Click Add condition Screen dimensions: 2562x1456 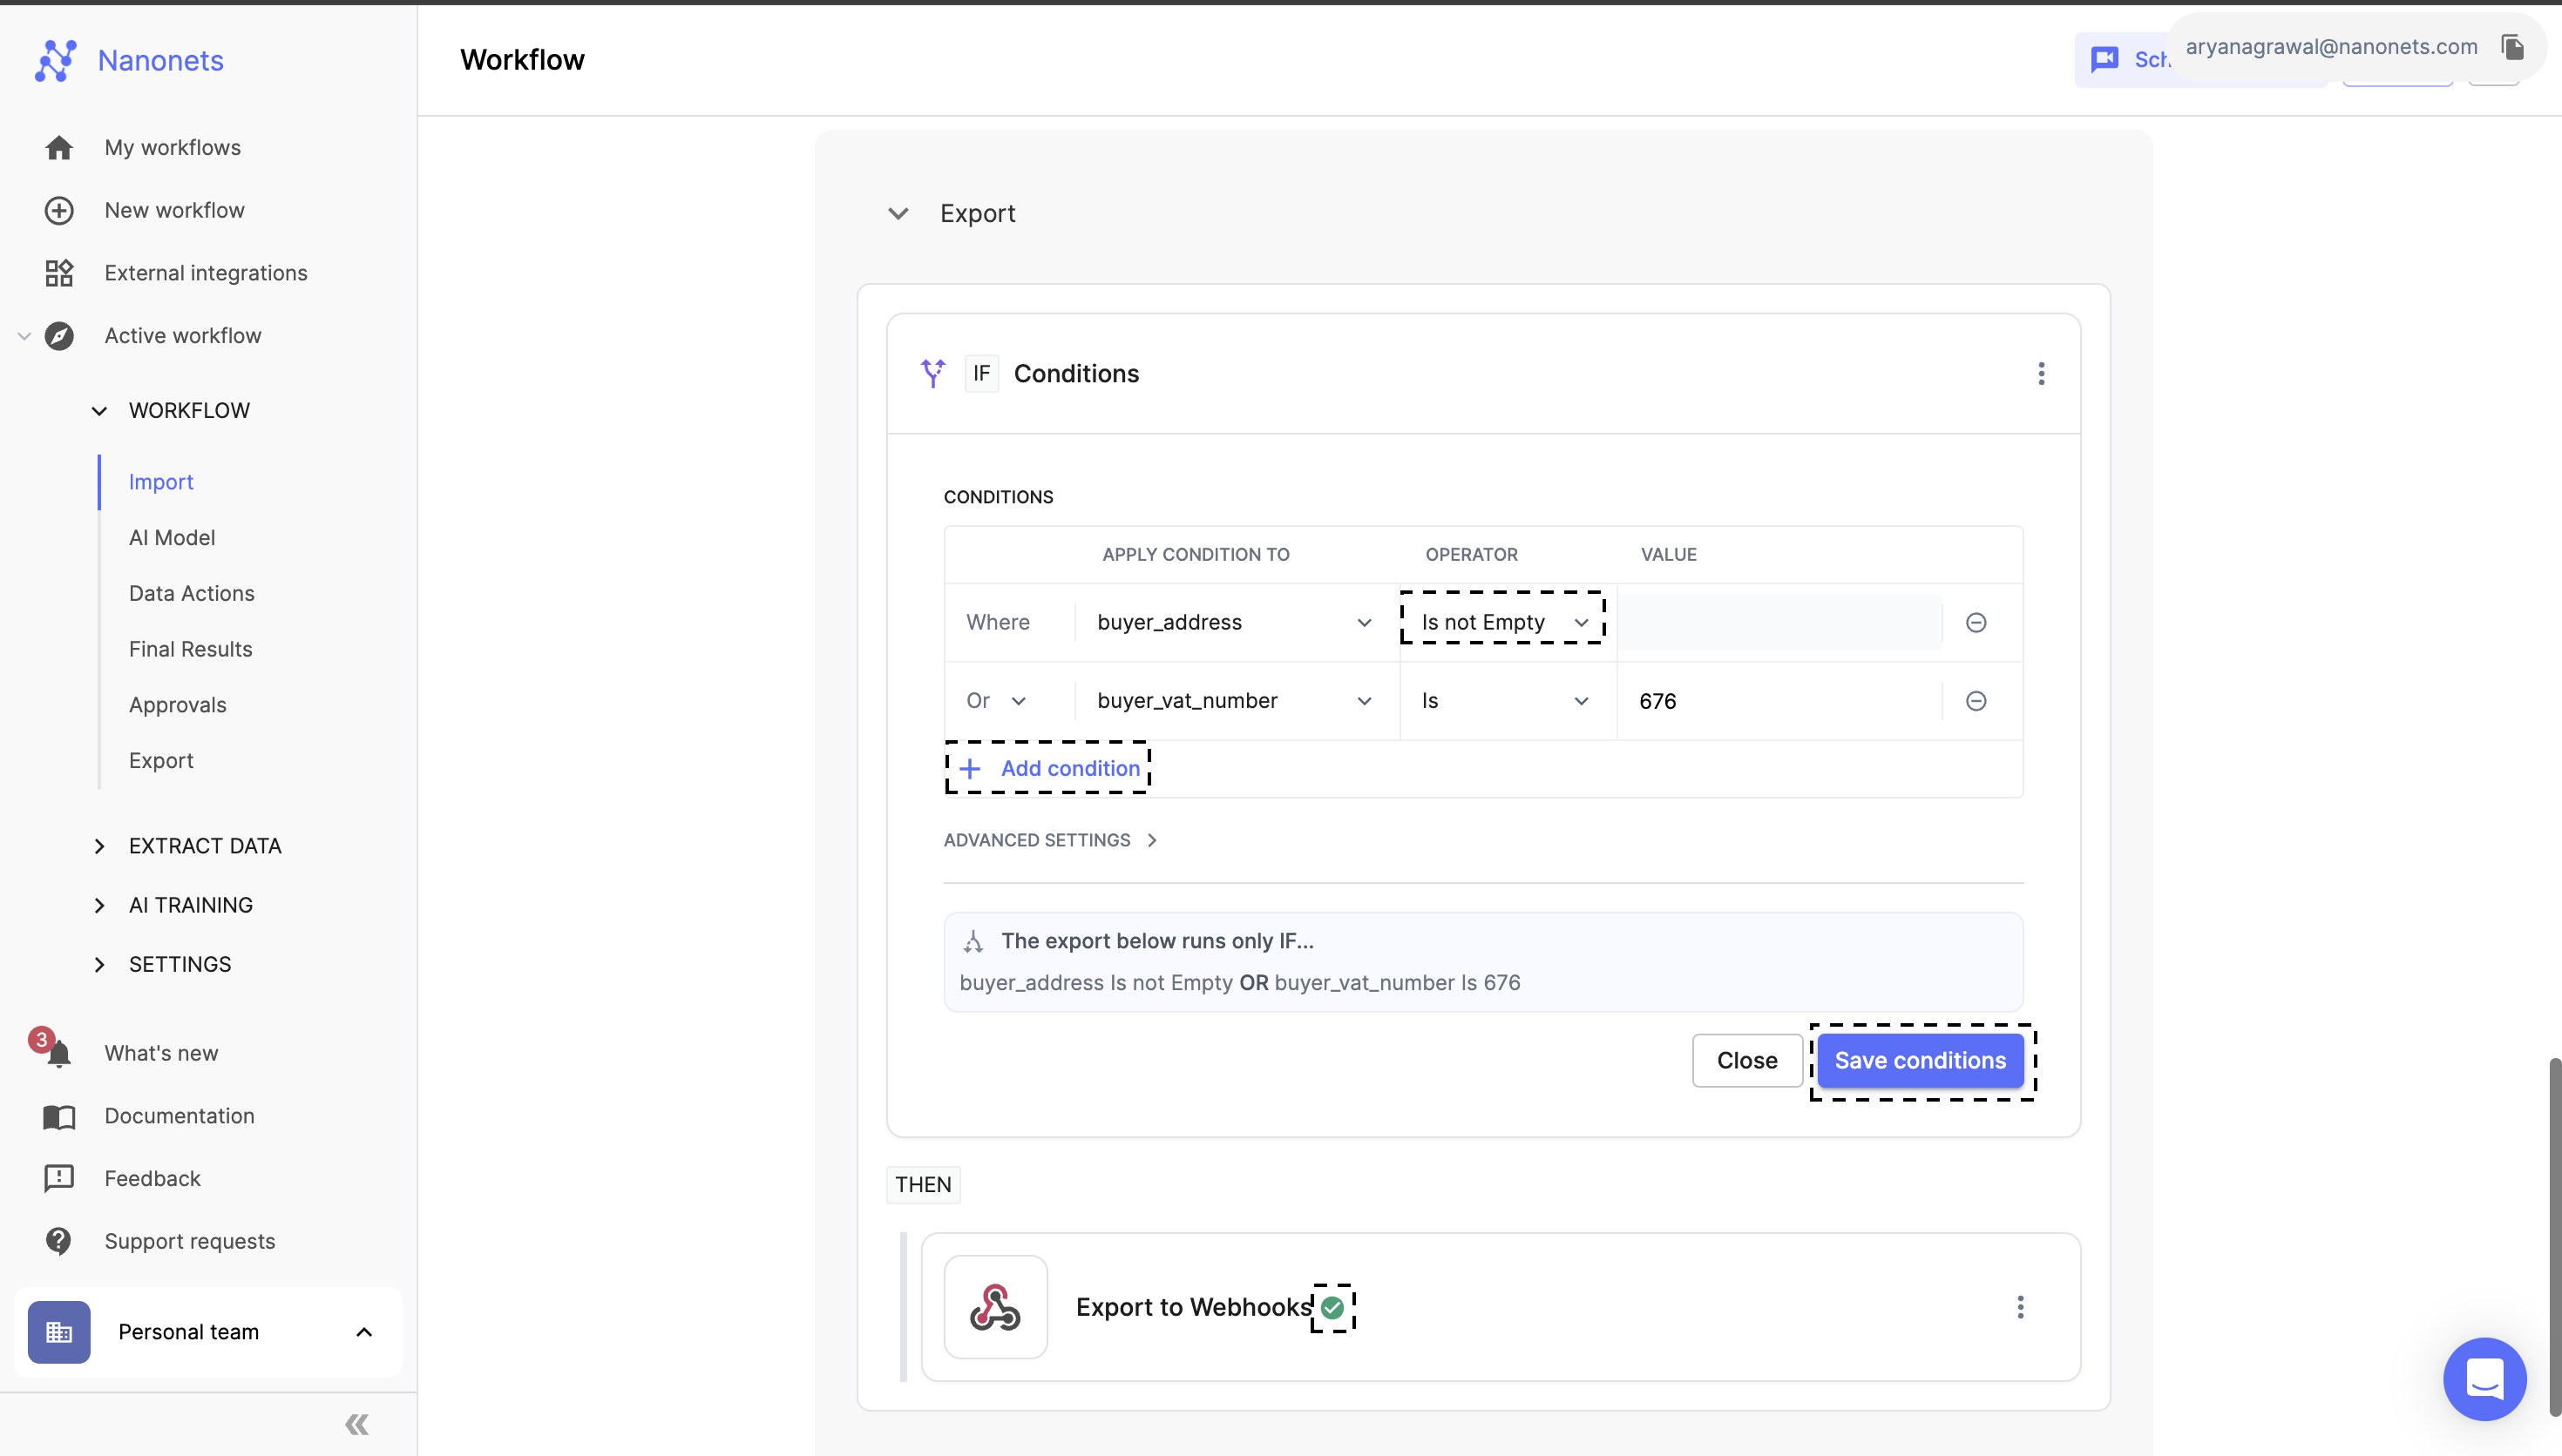click(x=1048, y=768)
